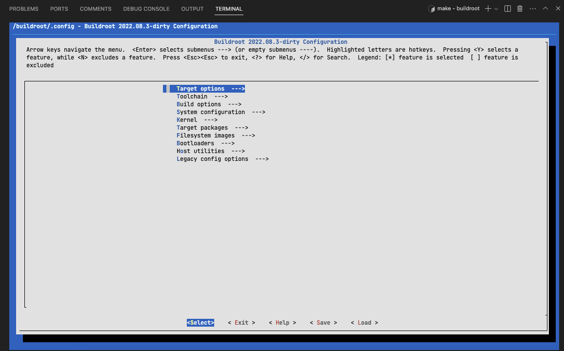The width and height of the screenshot is (564, 351).
Task: Open the Build options submenu
Action: tap(209, 104)
